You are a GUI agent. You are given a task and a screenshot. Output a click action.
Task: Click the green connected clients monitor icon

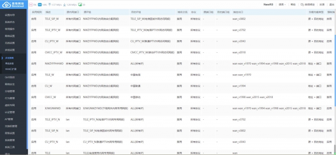click(80, 5)
